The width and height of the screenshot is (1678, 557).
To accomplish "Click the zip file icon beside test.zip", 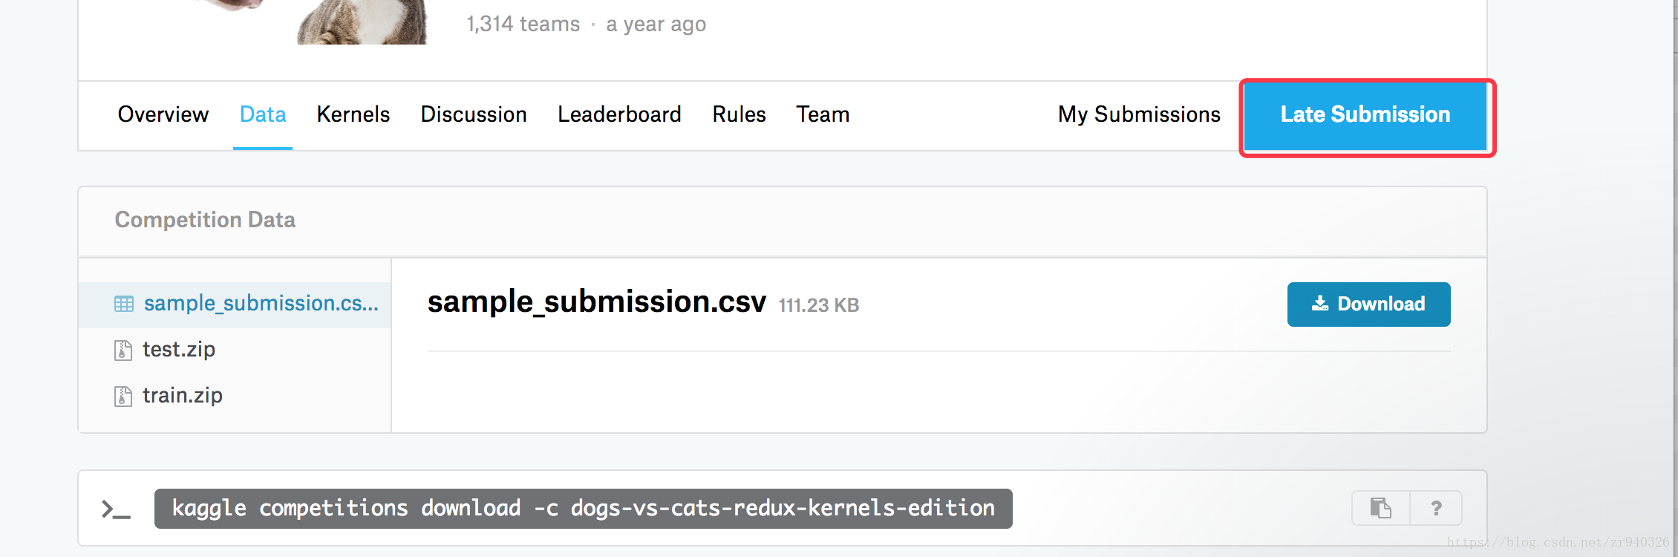I will coord(123,350).
